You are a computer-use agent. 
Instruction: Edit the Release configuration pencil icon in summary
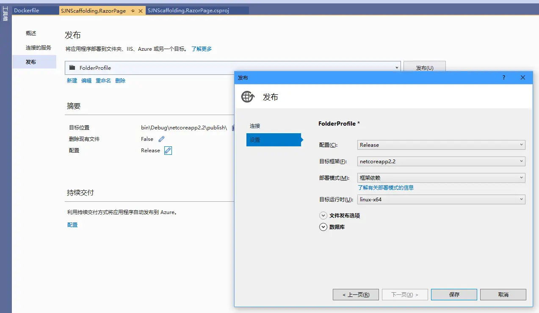point(168,151)
